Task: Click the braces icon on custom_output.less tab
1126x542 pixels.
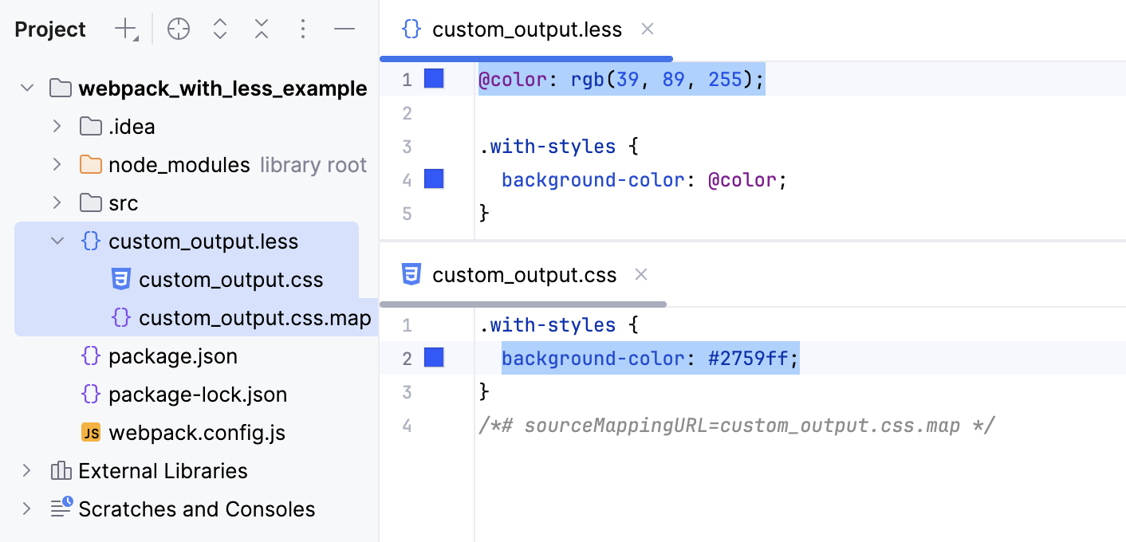Action: [x=410, y=29]
